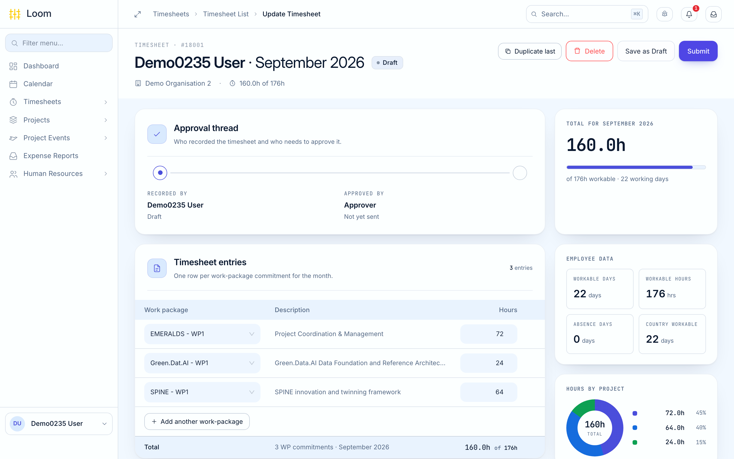Screen dimensions: 734x459
Task: Submit the timesheet
Action: pyautogui.click(x=698, y=51)
